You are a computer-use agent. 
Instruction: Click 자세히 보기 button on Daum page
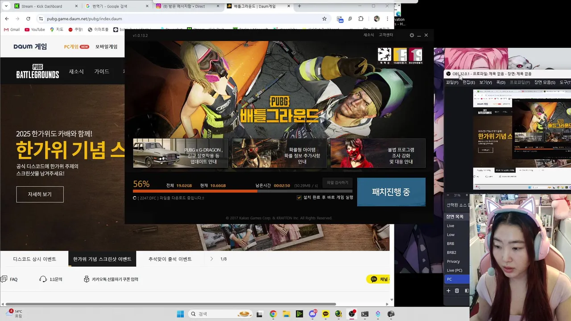40,194
